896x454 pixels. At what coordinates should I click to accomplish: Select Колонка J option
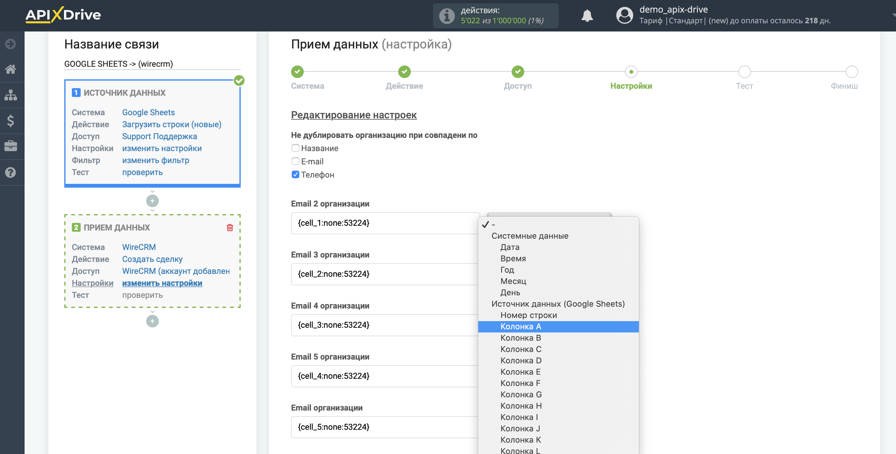pos(558,428)
